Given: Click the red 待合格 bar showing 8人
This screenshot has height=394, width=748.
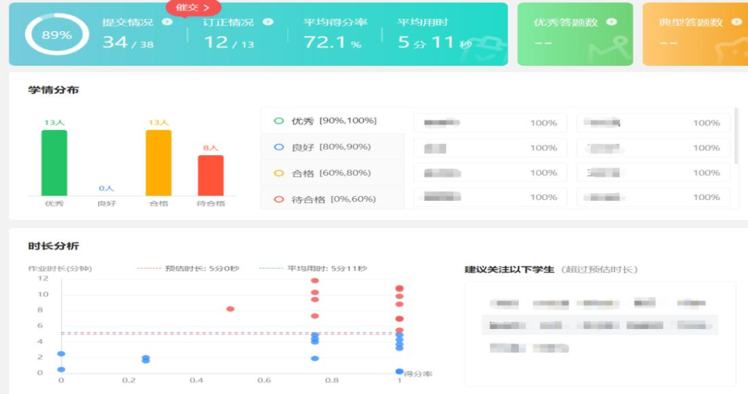Looking at the screenshot, I should click(211, 175).
